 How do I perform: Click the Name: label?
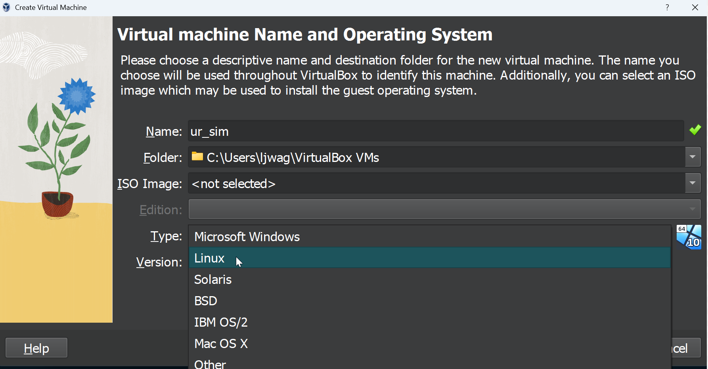[164, 131]
